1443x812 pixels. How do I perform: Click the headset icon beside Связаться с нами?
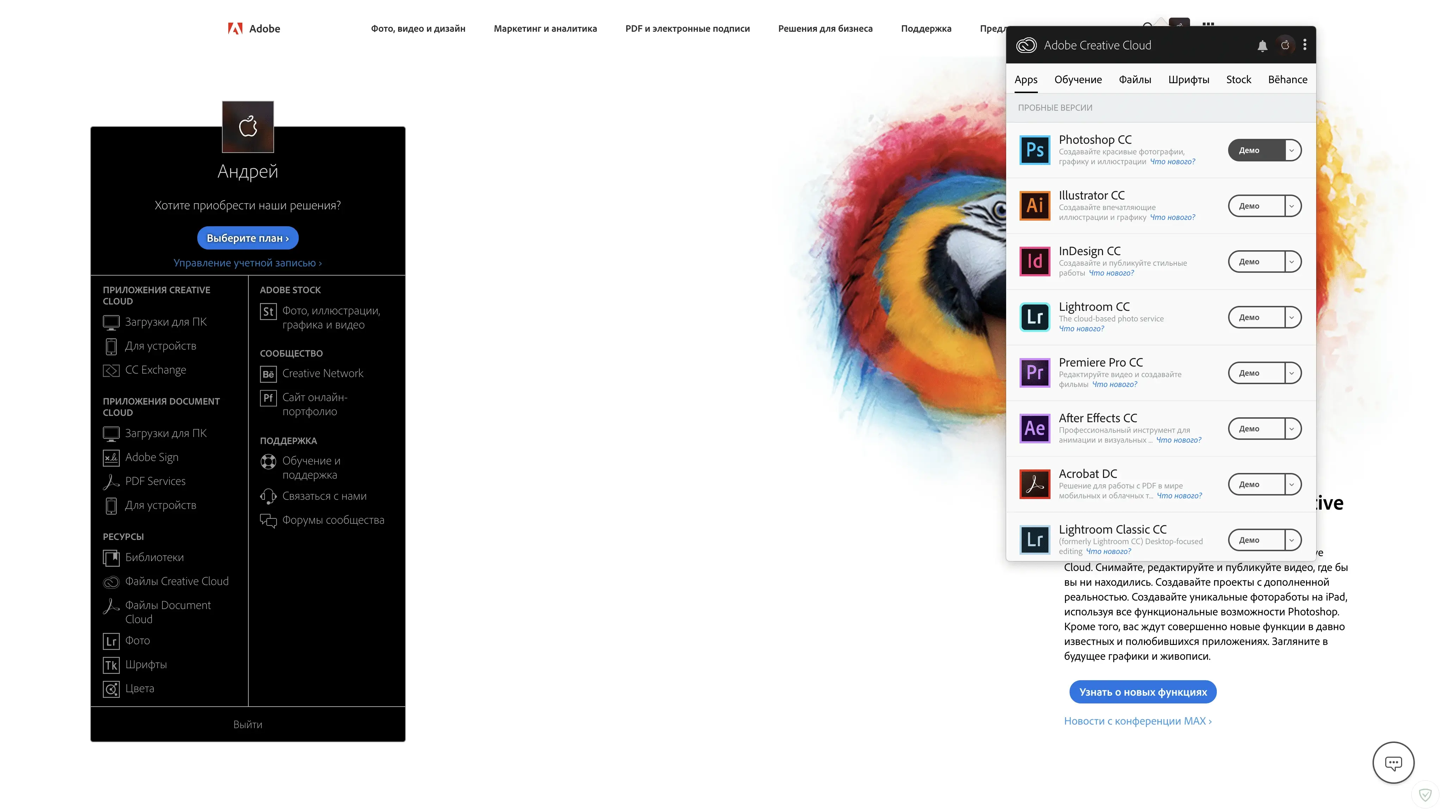268,497
